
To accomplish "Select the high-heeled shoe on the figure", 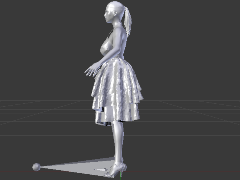I will coord(115,170).
